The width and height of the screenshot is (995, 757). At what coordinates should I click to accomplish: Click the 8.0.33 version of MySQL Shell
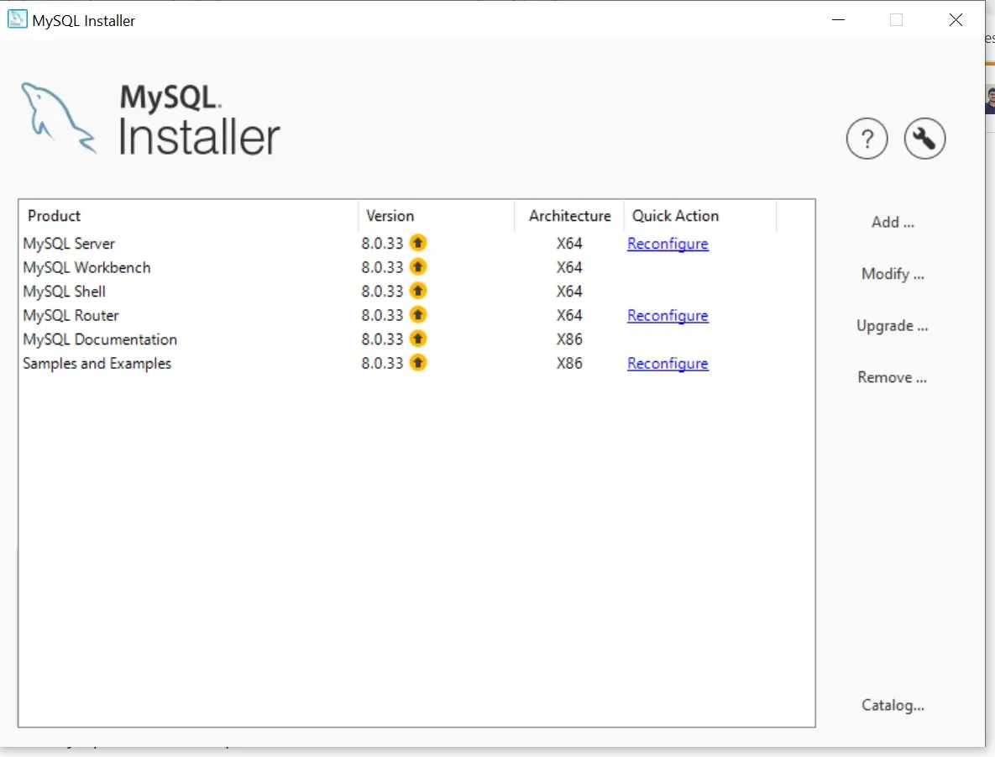382,292
